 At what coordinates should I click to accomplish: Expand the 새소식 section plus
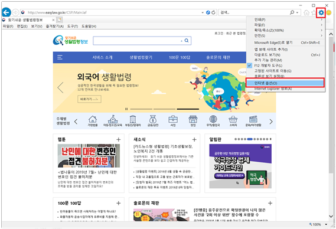point(194,140)
